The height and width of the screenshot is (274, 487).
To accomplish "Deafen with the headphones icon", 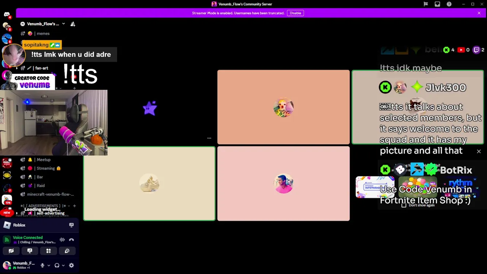I will point(57,266).
